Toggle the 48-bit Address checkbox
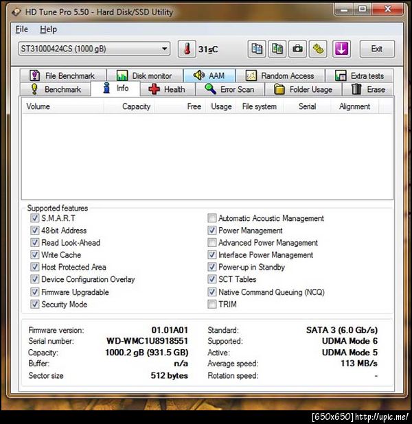Screen dimensions: 412x424 click(34, 231)
